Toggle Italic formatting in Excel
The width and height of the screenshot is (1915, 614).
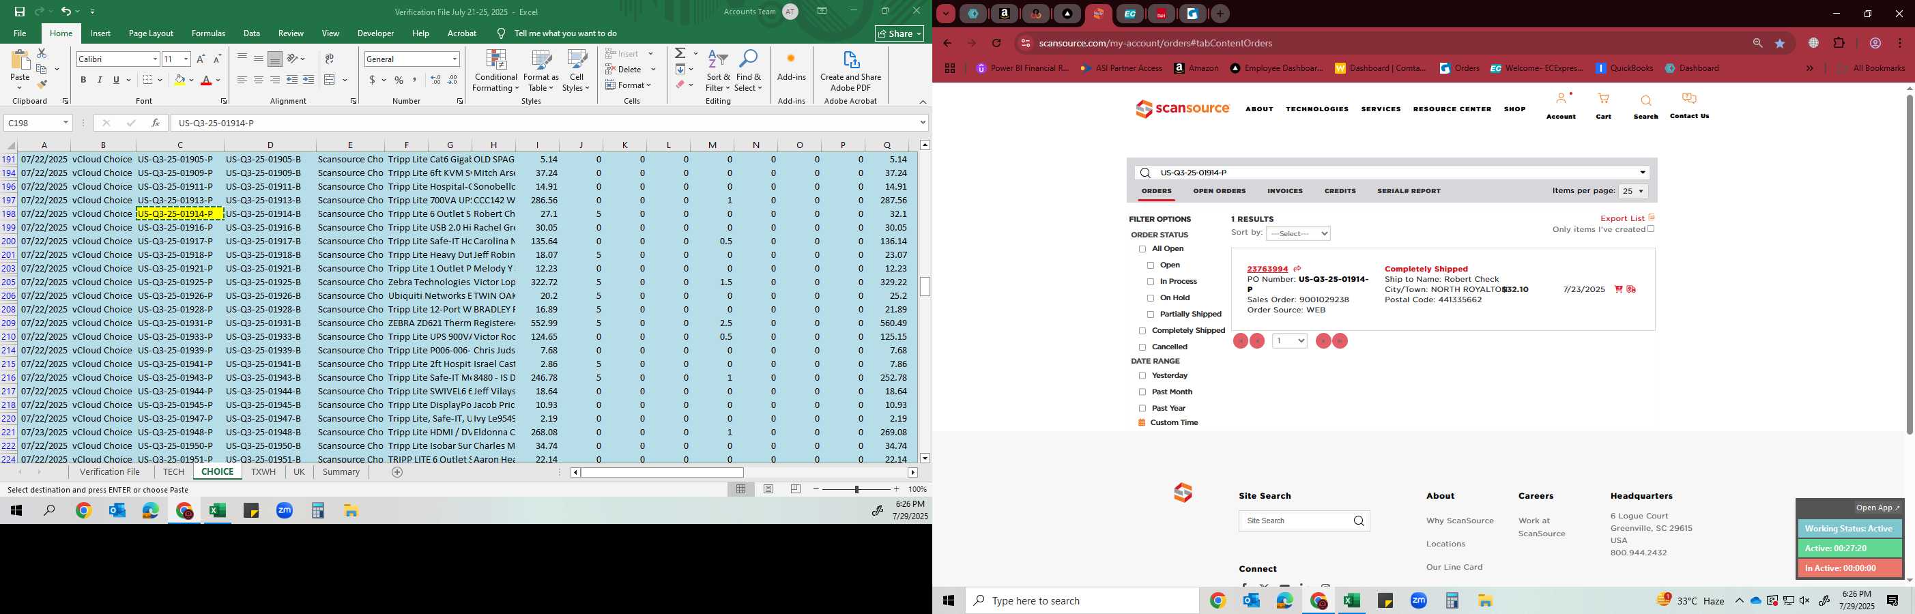pos(100,80)
